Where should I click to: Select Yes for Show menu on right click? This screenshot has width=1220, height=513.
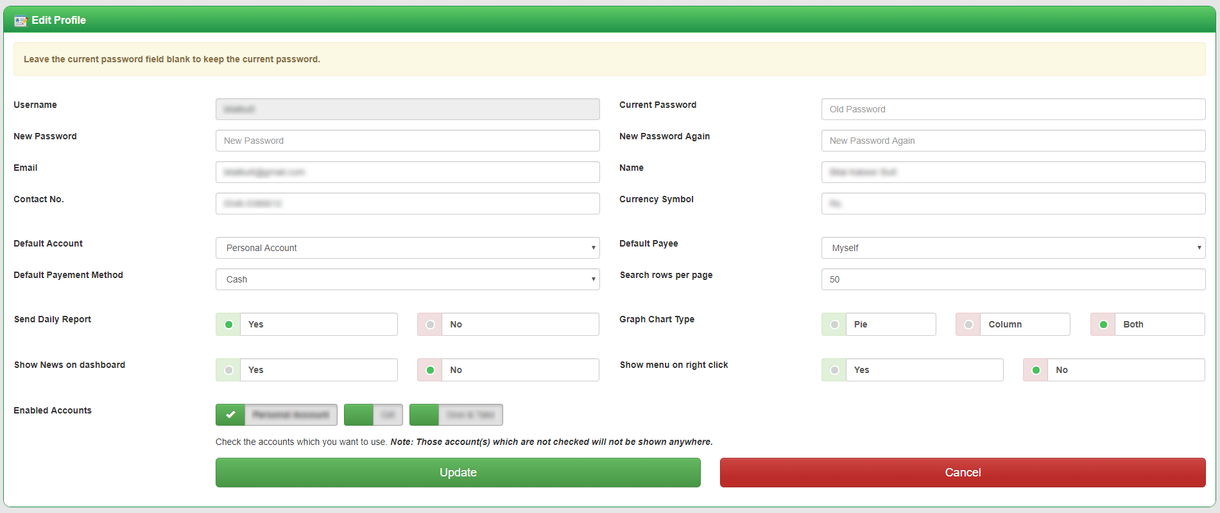(x=834, y=370)
